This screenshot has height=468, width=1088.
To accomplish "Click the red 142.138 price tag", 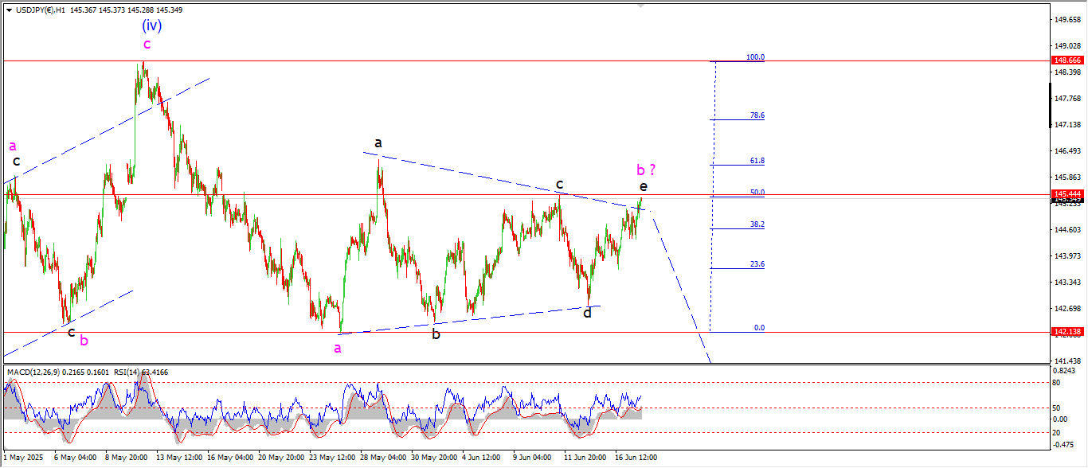I will (x=1066, y=332).
